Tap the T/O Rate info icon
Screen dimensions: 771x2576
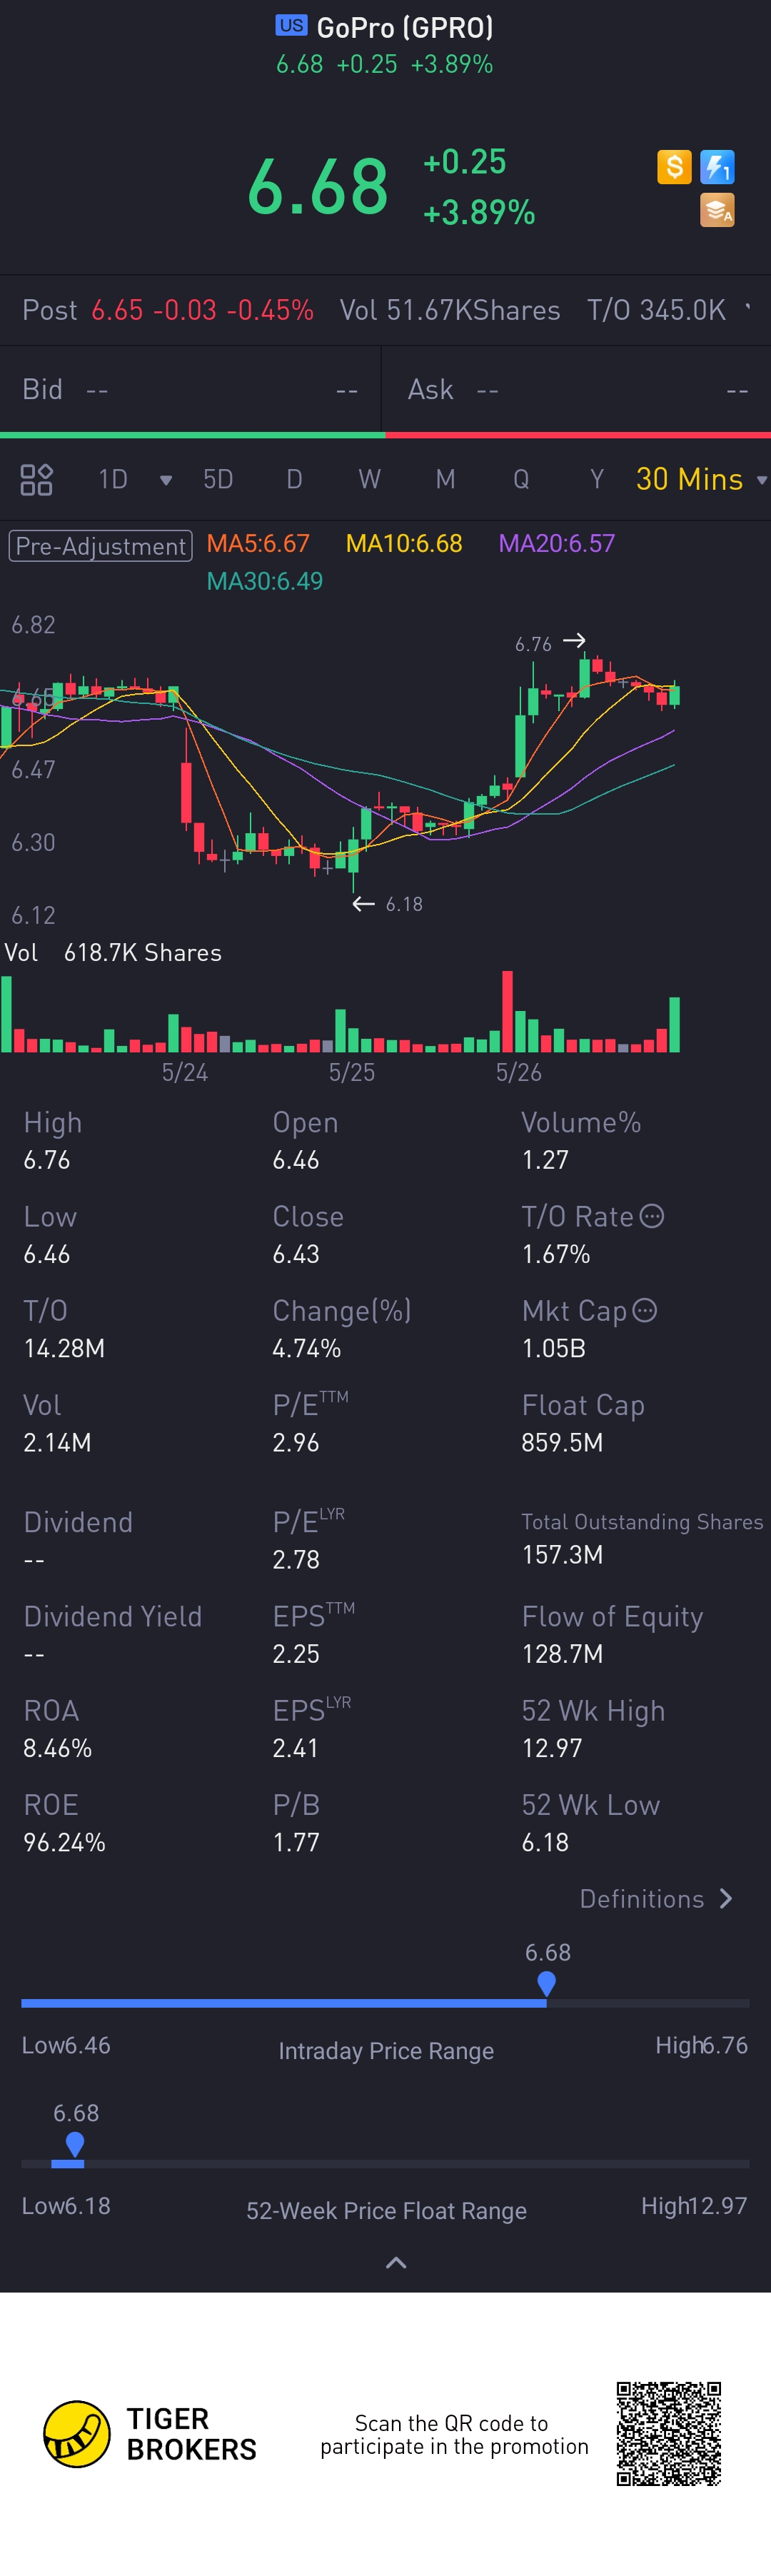coord(652,1216)
